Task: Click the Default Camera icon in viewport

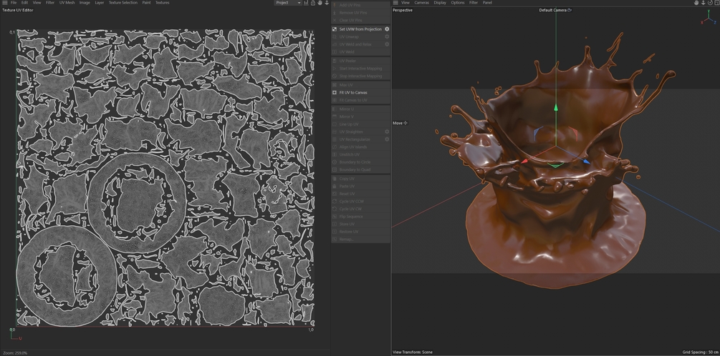Action: (x=570, y=11)
